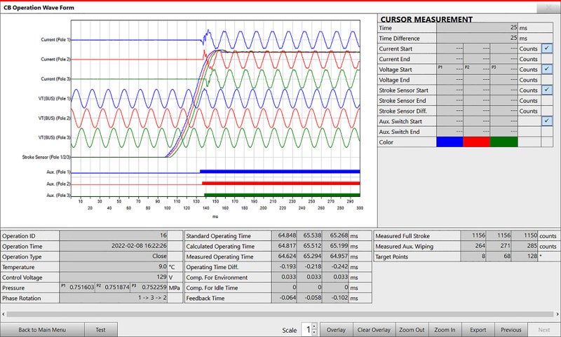The width and height of the screenshot is (561, 337).
Task: Click the blue Pole 1 color swatch
Action: point(450,142)
